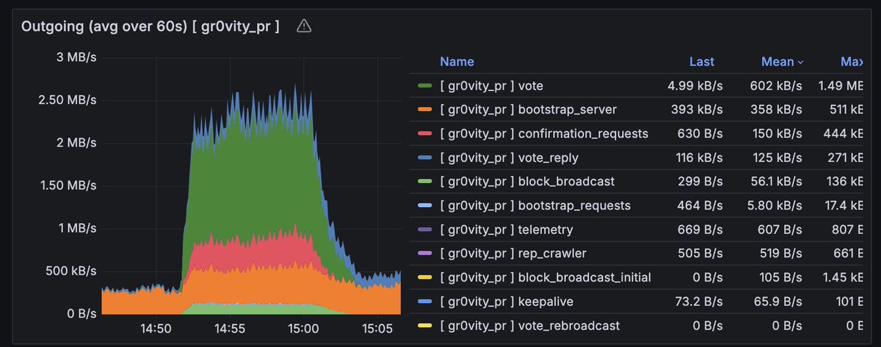The height and width of the screenshot is (347, 881).
Task: Click rep_crawler Mean value 519 B/s
Action: pyautogui.click(x=782, y=253)
